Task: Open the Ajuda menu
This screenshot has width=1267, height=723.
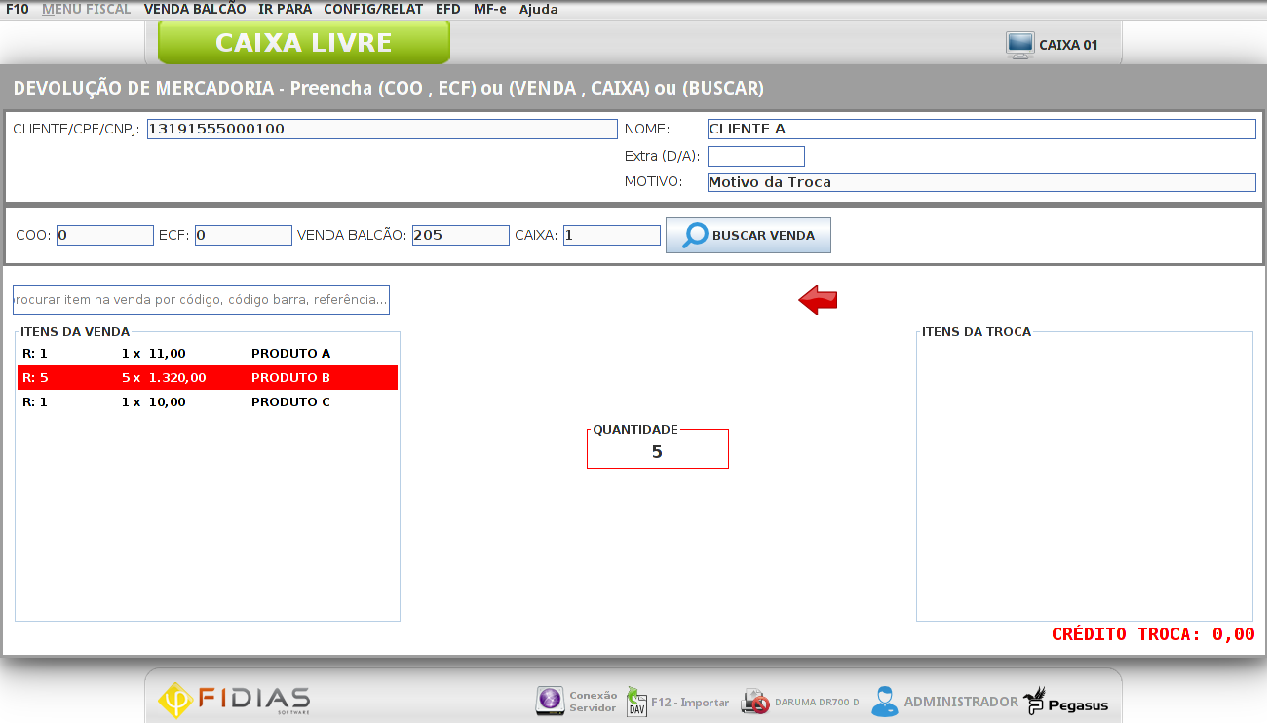Action: pyautogui.click(x=538, y=9)
